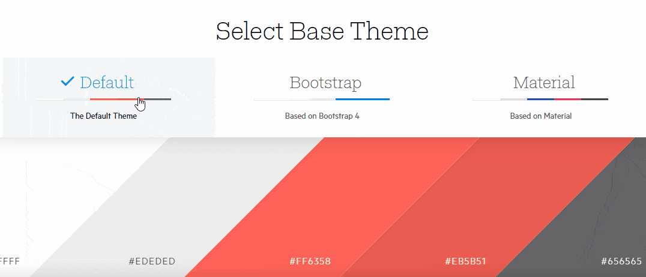Pick the Material base theme
The height and width of the screenshot is (277, 646).
point(544,82)
